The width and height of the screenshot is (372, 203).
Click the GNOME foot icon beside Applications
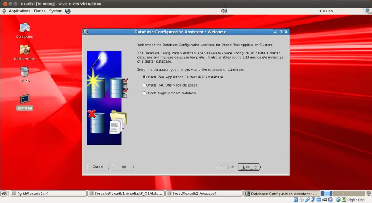click(4, 11)
